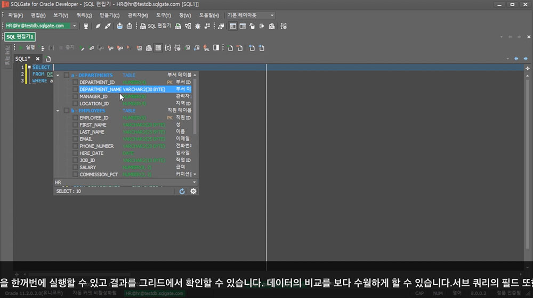Refresh the column list popup

(182, 192)
